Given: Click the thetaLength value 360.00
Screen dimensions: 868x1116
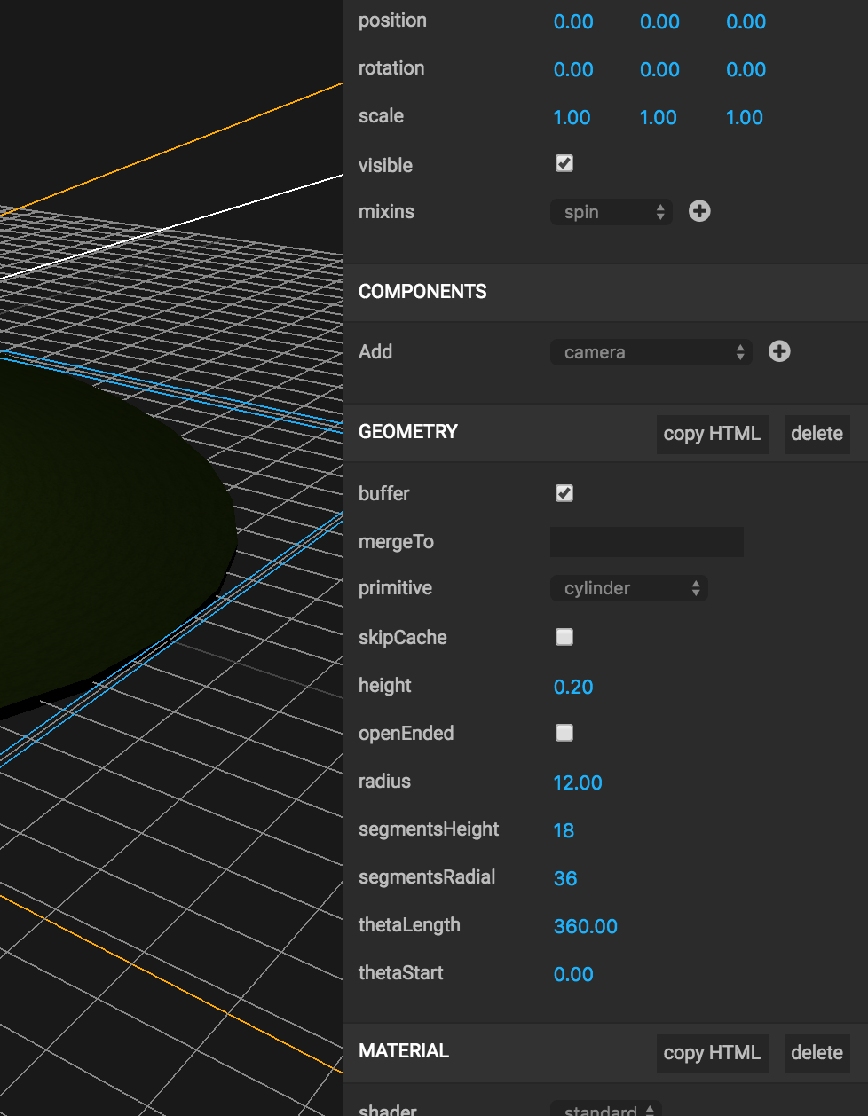Looking at the screenshot, I should pos(586,926).
